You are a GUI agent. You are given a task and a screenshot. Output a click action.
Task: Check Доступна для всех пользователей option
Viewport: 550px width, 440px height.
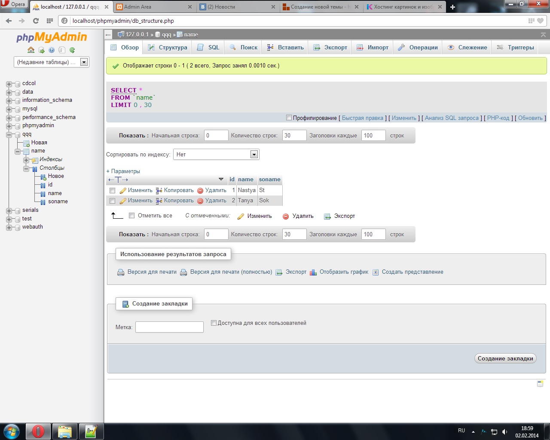[214, 323]
